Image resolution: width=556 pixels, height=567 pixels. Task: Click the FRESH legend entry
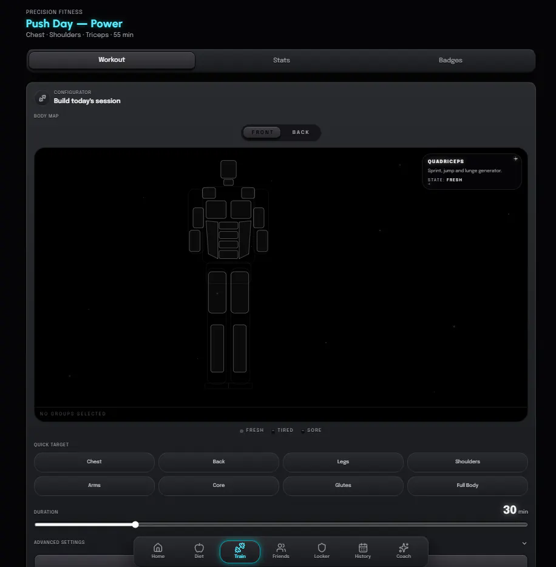(x=252, y=431)
